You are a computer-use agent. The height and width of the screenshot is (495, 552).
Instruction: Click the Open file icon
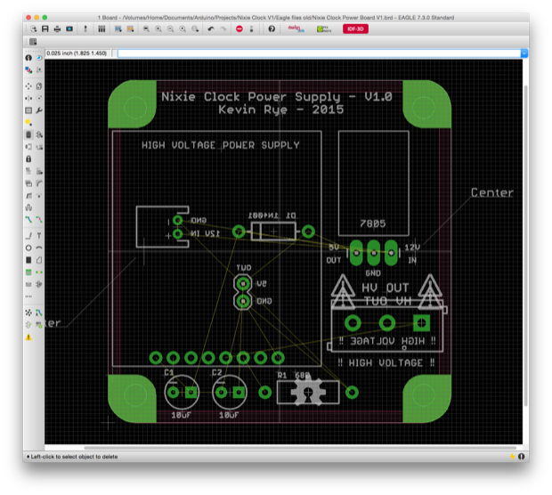click(34, 28)
